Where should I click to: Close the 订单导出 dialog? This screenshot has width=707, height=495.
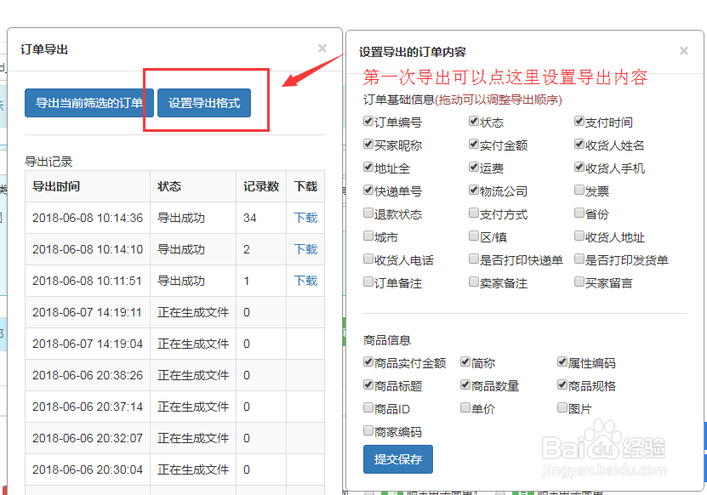(x=322, y=48)
